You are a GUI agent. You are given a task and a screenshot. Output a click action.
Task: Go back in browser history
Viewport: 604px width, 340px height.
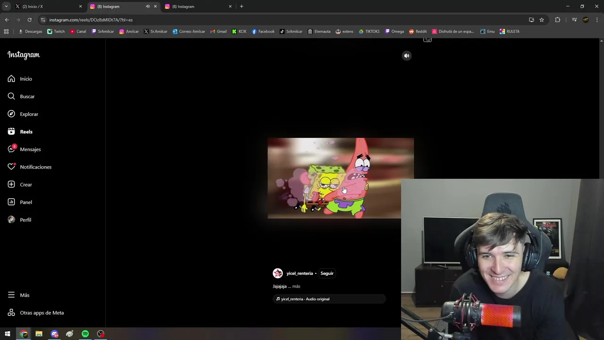[7, 20]
